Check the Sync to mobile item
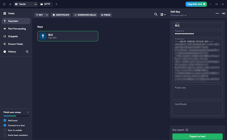227x140 pixels. (x=5, y=130)
